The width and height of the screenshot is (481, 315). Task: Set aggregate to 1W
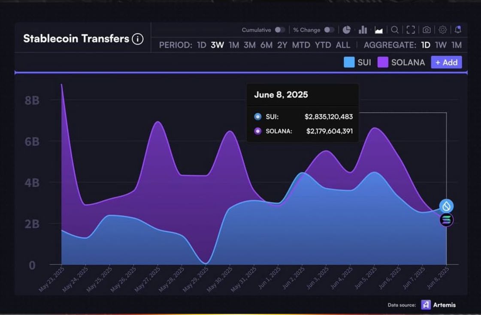[441, 45]
